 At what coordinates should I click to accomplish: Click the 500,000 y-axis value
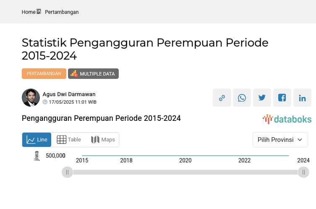click(x=56, y=156)
